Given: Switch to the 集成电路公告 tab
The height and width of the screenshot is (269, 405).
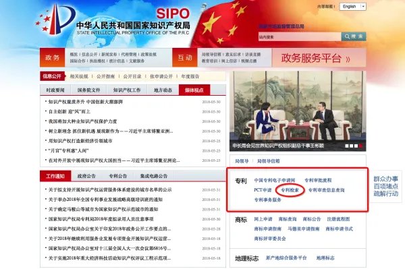Looking at the screenshot, I should pos(154,176).
